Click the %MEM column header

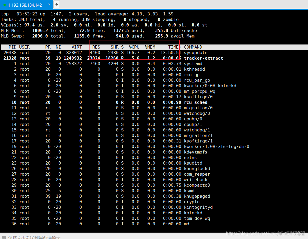click(x=150, y=47)
